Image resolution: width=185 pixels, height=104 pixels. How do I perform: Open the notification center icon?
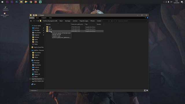(182, 2)
